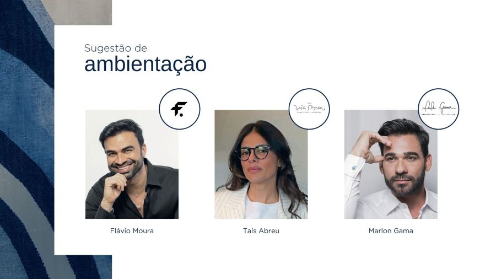Click the name label Flávio Moura
The height and width of the screenshot is (279, 496).
132,231
